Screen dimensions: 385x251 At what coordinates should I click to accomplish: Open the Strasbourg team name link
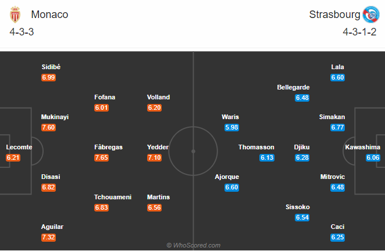point(334,15)
